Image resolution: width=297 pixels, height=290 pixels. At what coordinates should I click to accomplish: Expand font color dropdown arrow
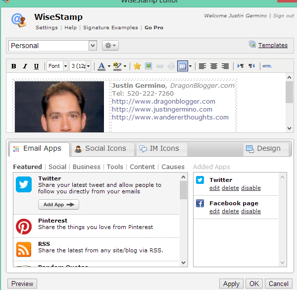pyautogui.click(x=109, y=66)
